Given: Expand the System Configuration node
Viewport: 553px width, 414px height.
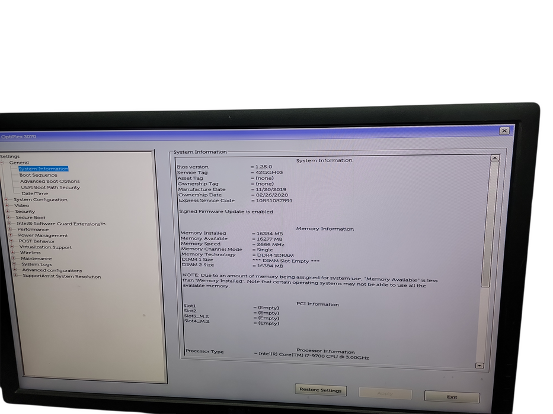Looking at the screenshot, I should click(x=6, y=200).
